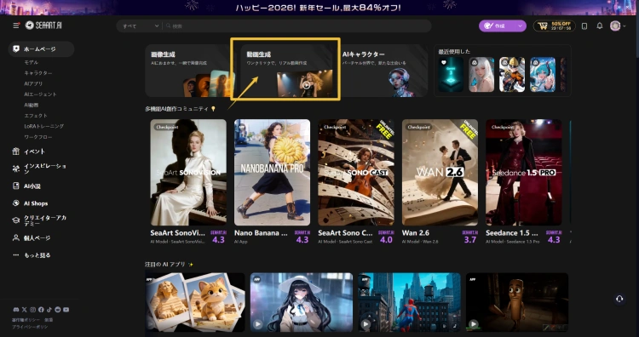Collapse the sidebar with the hamburger menu icon
The height and width of the screenshot is (337, 639).
[16, 26]
